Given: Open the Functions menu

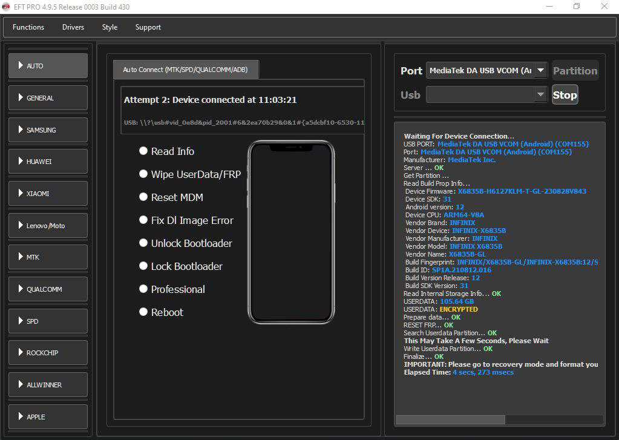Looking at the screenshot, I should pos(28,27).
